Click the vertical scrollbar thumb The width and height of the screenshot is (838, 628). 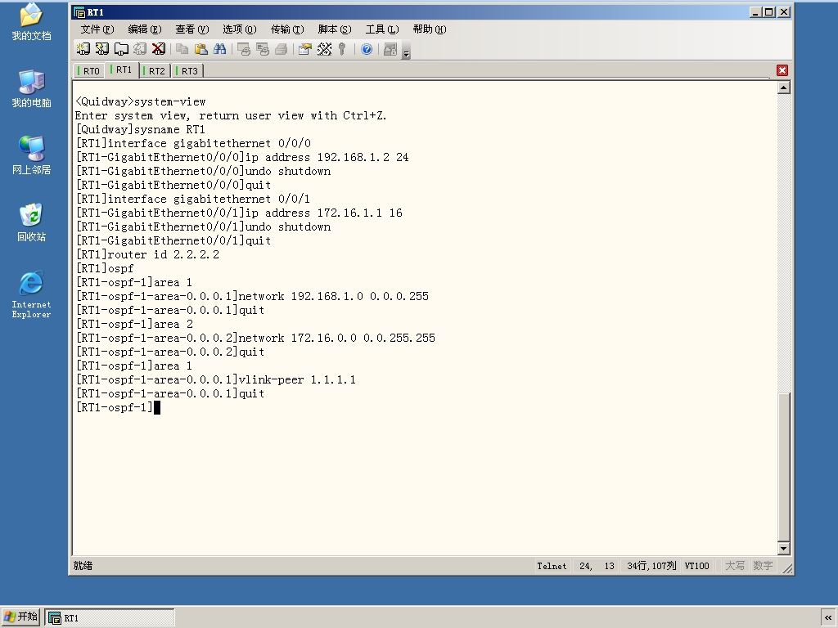pyautogui.click(x=783, y=467)
